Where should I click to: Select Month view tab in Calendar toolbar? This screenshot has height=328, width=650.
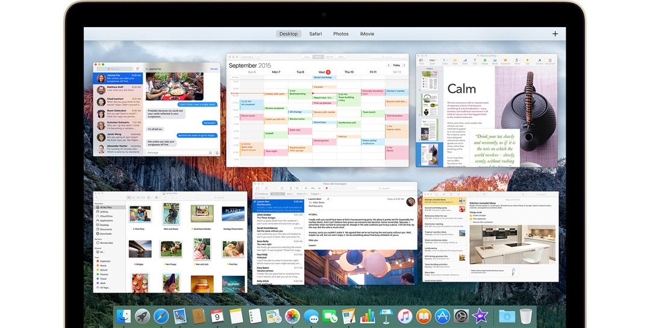(x=330, y=57)
